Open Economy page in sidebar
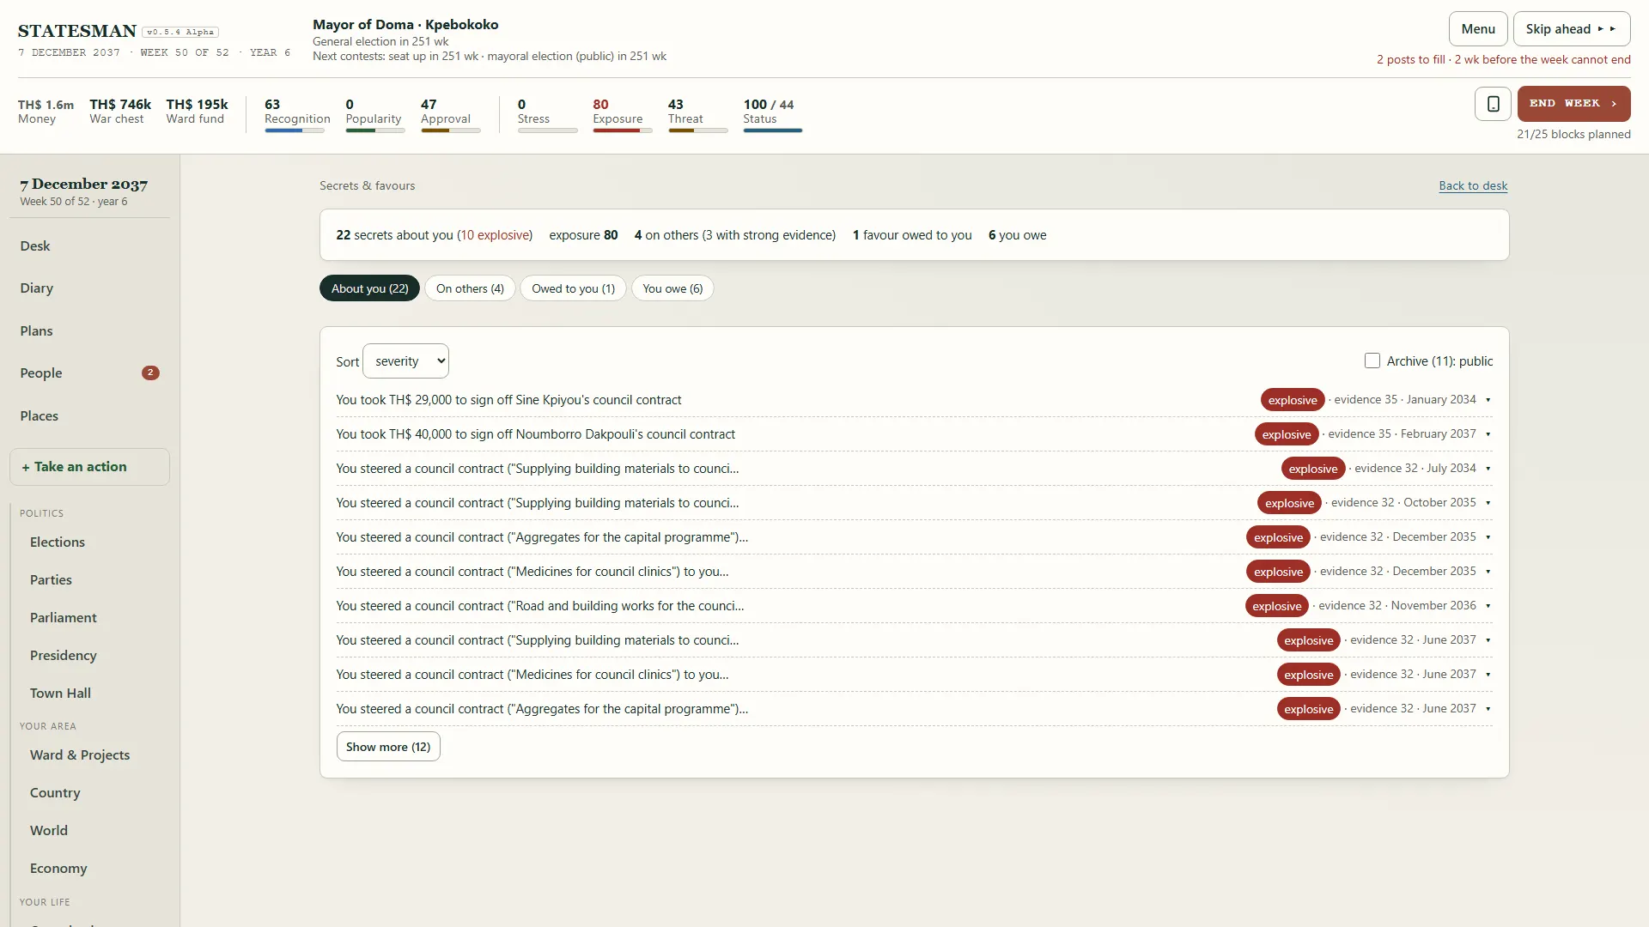 click(58, 869)
